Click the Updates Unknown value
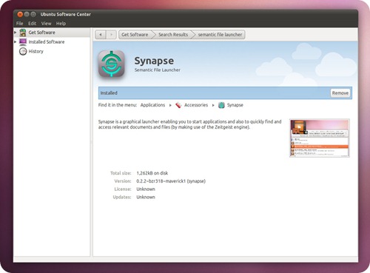The width and height of the screenshot is (370, 273). pyautogui.click(x=146, y=197)
